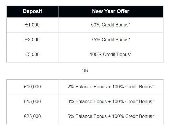Select the €3,000 deposit cell
The height and width of the screenshot is (129, 169).
point(33,40)
